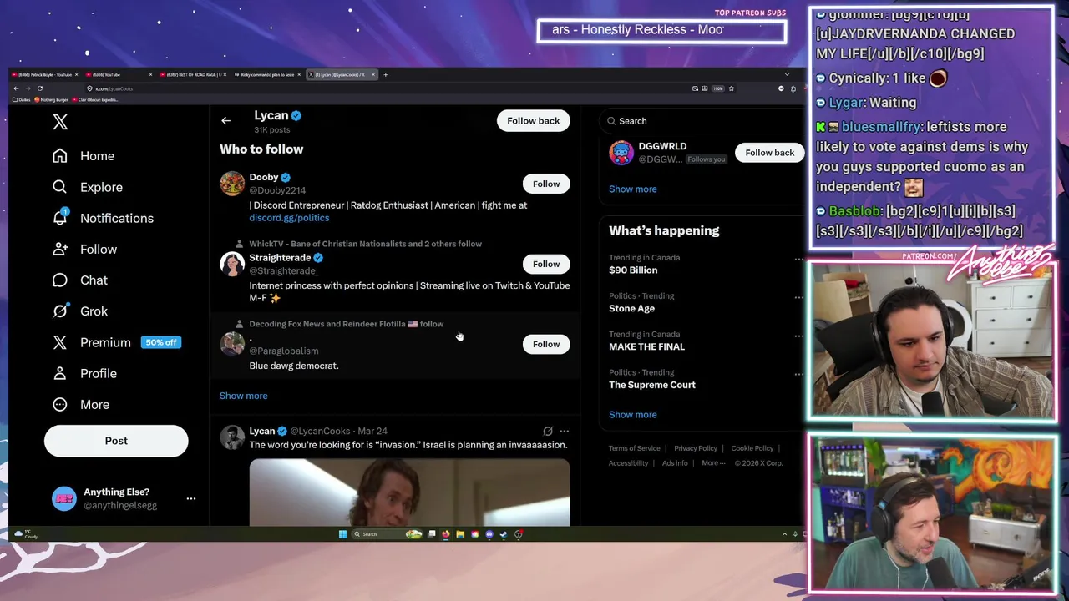Open The Supreme Court trending topic
Image resolution: width=1069 pixels, height=601 pixels.
point(651,385)
